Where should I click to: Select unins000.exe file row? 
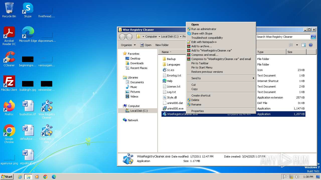point(233,108)
